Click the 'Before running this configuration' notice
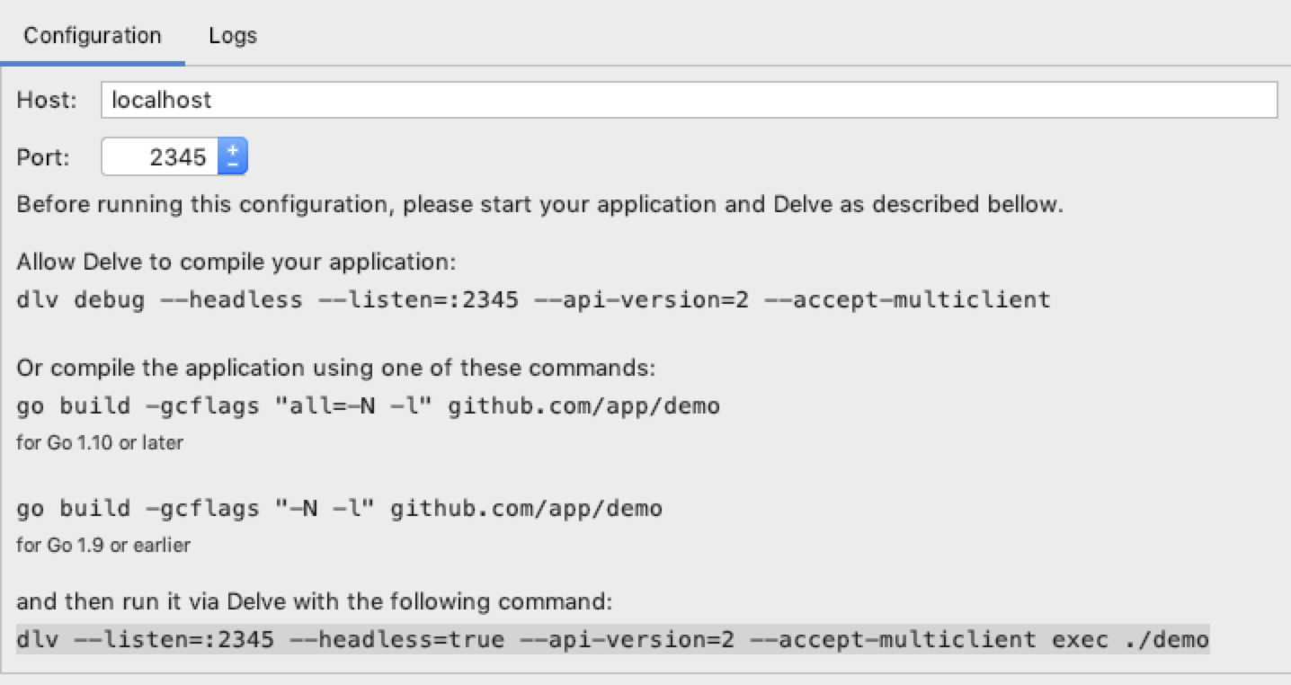This screenshot has width=1291, height=685. [x=539, y=204]
